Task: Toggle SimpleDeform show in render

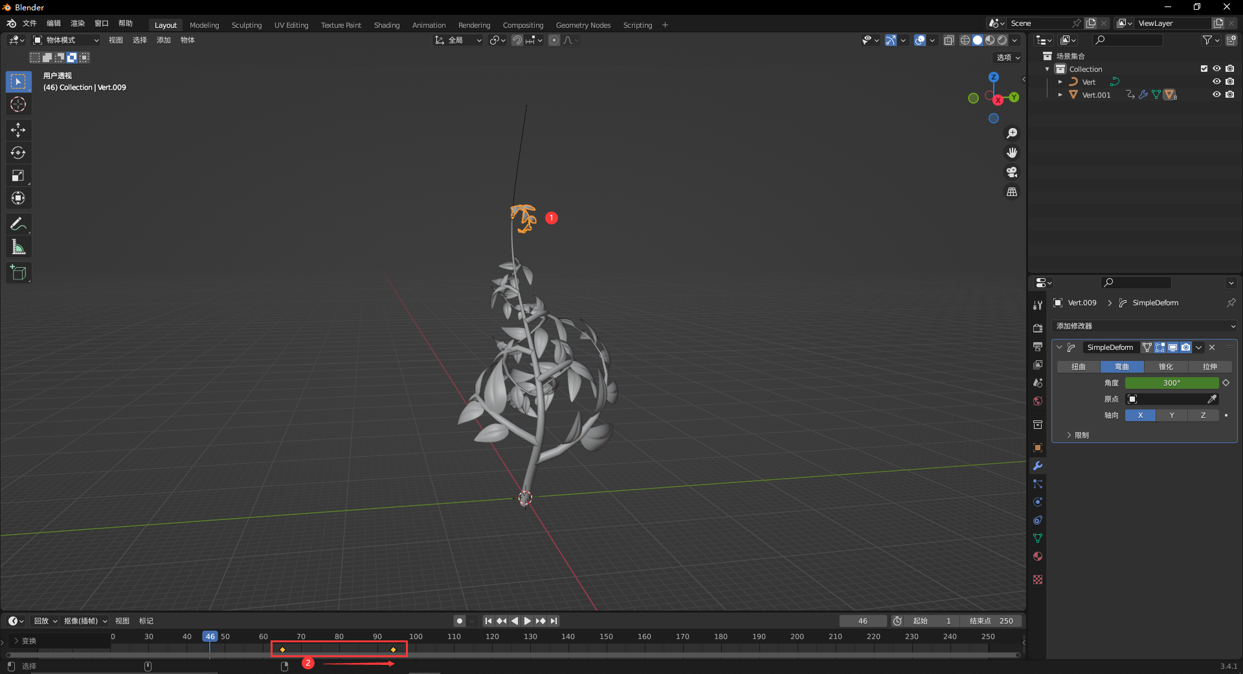Action: [x=1185, y=347]
